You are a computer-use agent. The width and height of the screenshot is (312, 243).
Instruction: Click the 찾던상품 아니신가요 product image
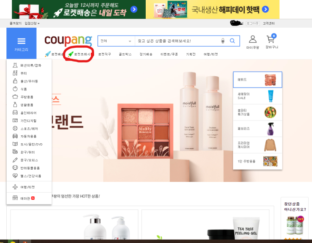pyautogui.click(x=295, y=225)
